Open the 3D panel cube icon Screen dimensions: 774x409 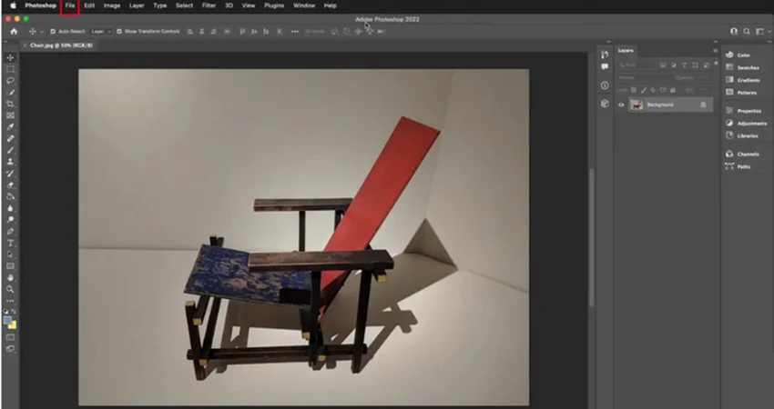[x=605, y=104]
